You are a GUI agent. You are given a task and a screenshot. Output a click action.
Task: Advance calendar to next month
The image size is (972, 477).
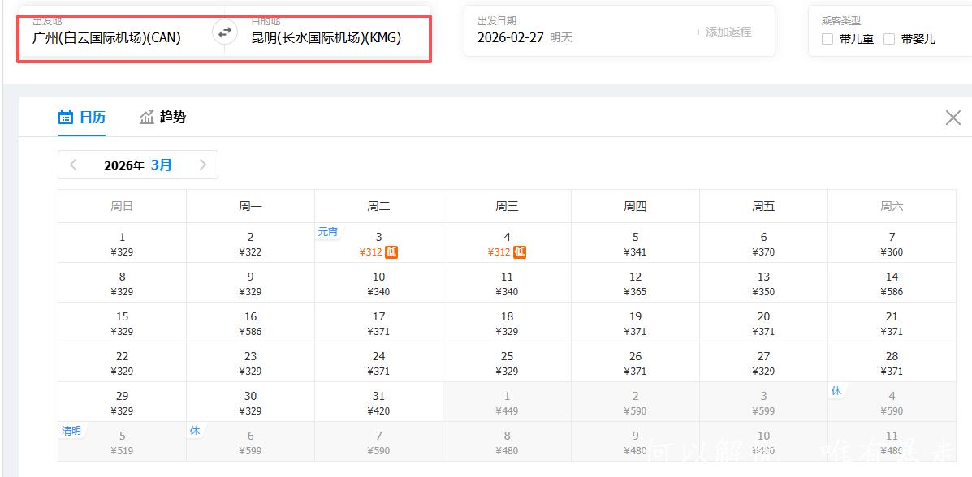(x=202, y=165)
